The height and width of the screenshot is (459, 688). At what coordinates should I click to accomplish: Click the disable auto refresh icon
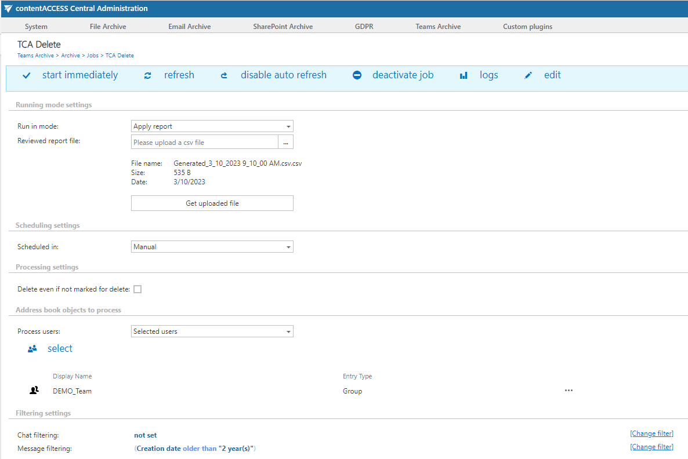pos(224,75)
